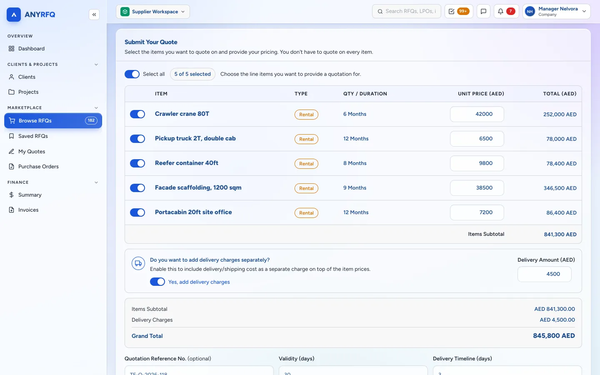
Task: Click the green Supplier Workspace cube icon
Action: (x=125, y=12)
